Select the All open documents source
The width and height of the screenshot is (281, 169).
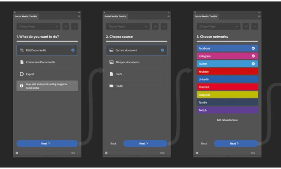point(137,62)
